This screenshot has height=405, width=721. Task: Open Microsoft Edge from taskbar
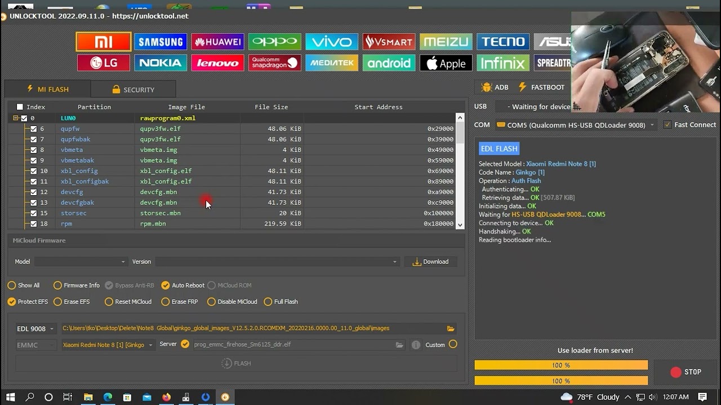coord(108,397)
